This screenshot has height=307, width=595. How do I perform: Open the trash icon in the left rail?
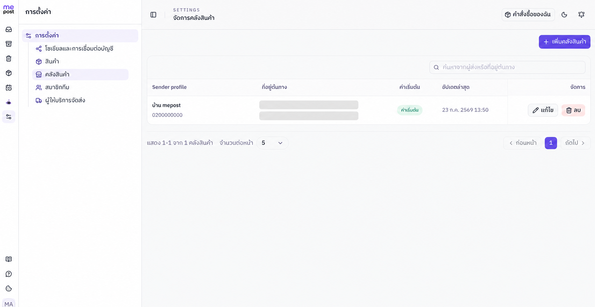click(x=9, y=59)
